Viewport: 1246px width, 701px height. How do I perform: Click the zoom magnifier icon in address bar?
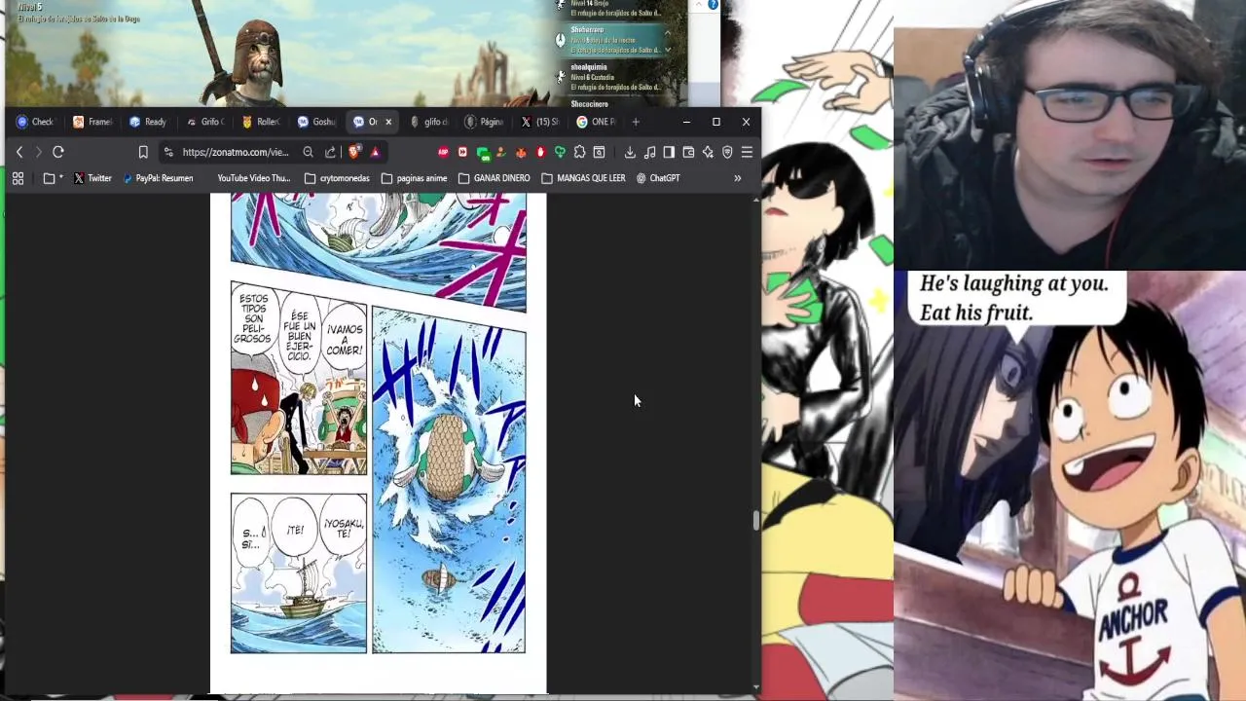tap(308, 152)
